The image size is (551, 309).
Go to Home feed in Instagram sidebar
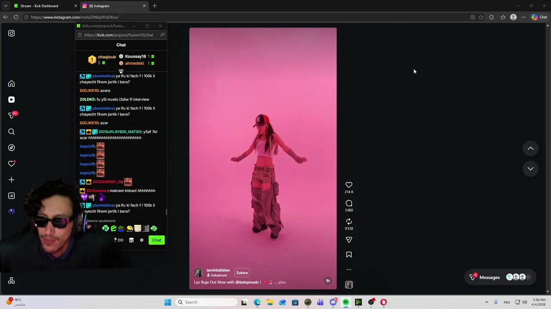point(12,84)
